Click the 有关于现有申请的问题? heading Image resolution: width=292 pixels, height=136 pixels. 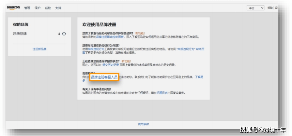point(97,89)
